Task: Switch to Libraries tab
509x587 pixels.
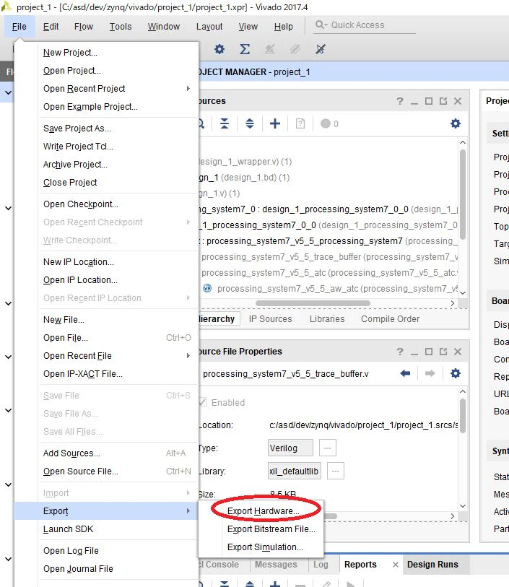Action: (x=327, y=318)
